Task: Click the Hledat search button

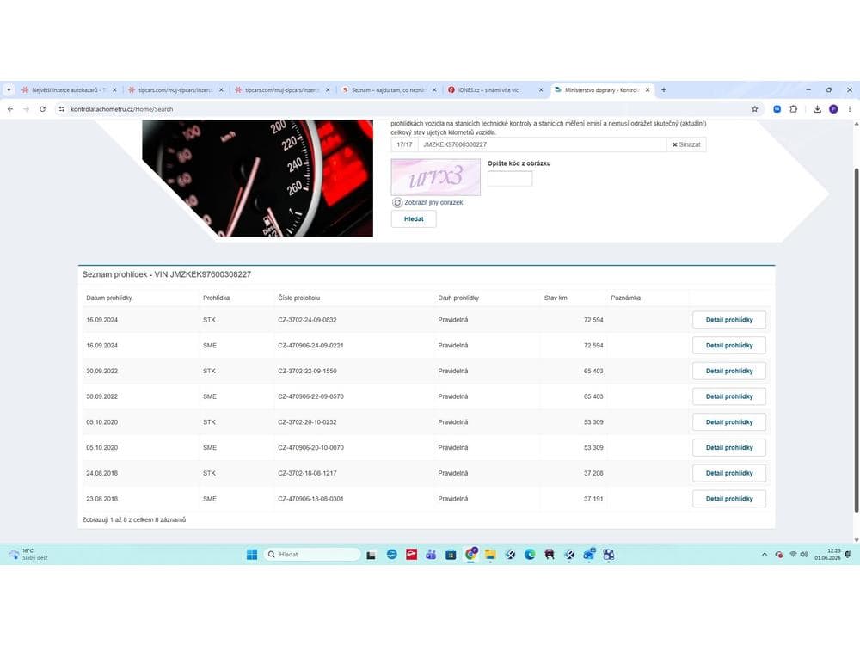Action: pos(414,218)
